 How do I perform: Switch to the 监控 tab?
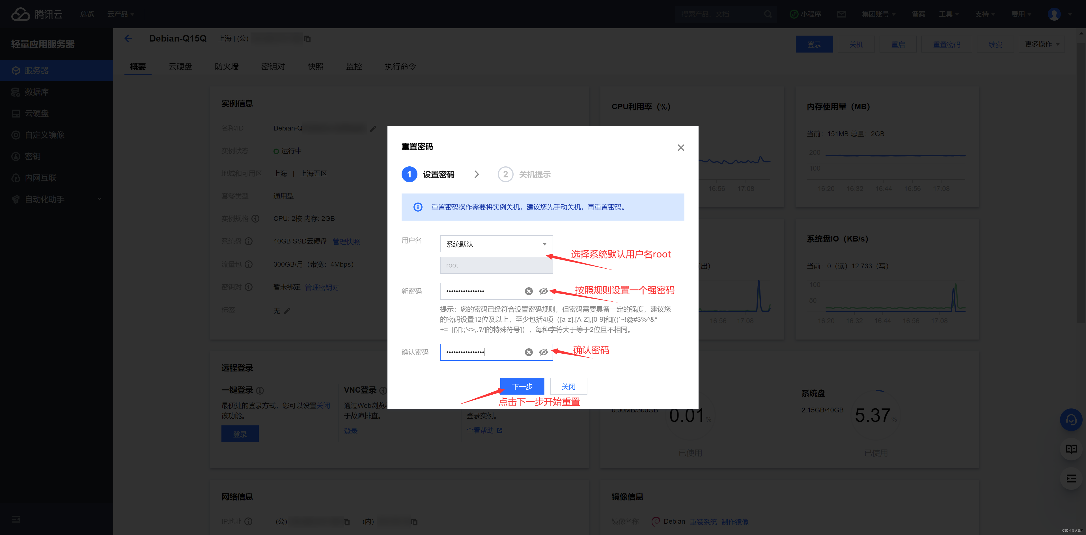pyautogui.click(x=354, y=66)
